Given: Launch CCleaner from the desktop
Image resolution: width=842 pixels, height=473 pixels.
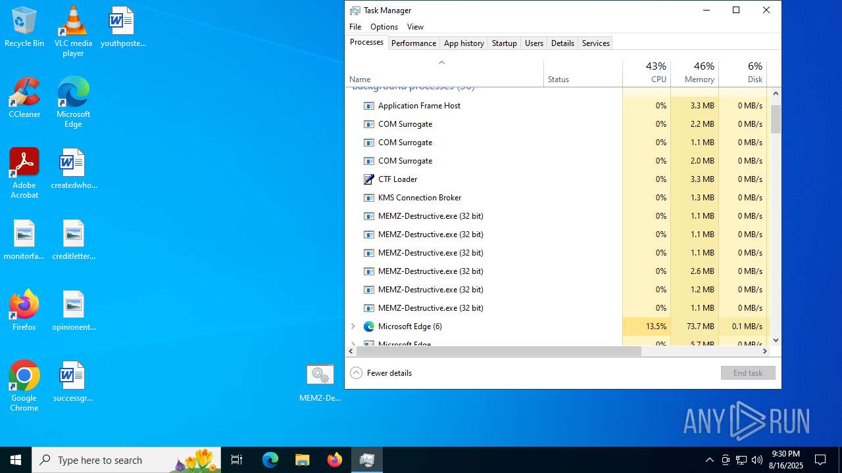Looking at the screenshot, I should click(24, 98).
